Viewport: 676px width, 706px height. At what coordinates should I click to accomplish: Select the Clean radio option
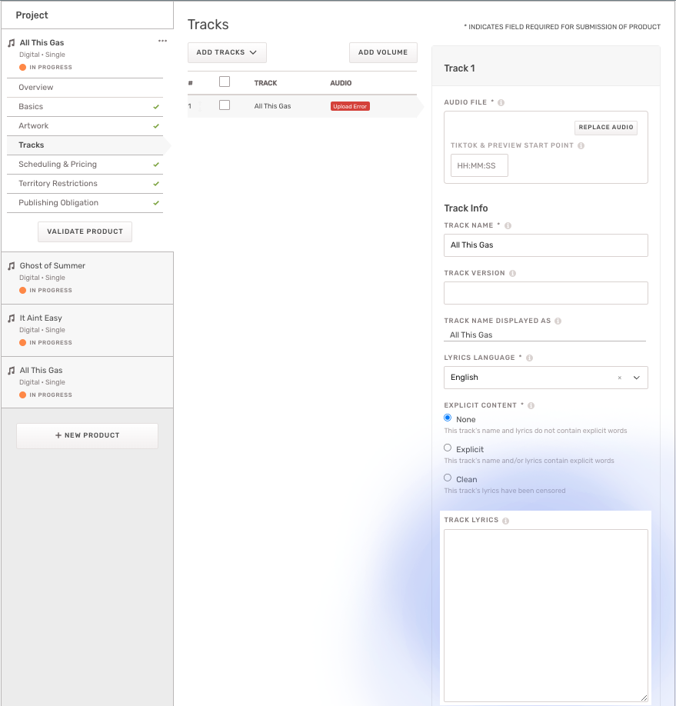pos(448,478)
